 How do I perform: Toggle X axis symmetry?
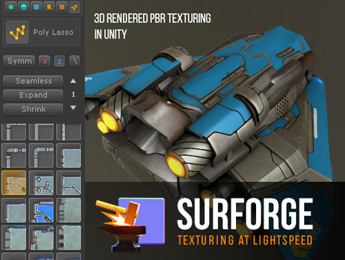coord(45,61)
